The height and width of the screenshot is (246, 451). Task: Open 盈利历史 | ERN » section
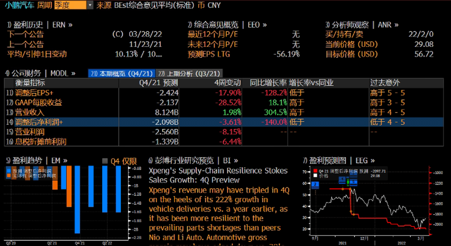pos(40,25)
